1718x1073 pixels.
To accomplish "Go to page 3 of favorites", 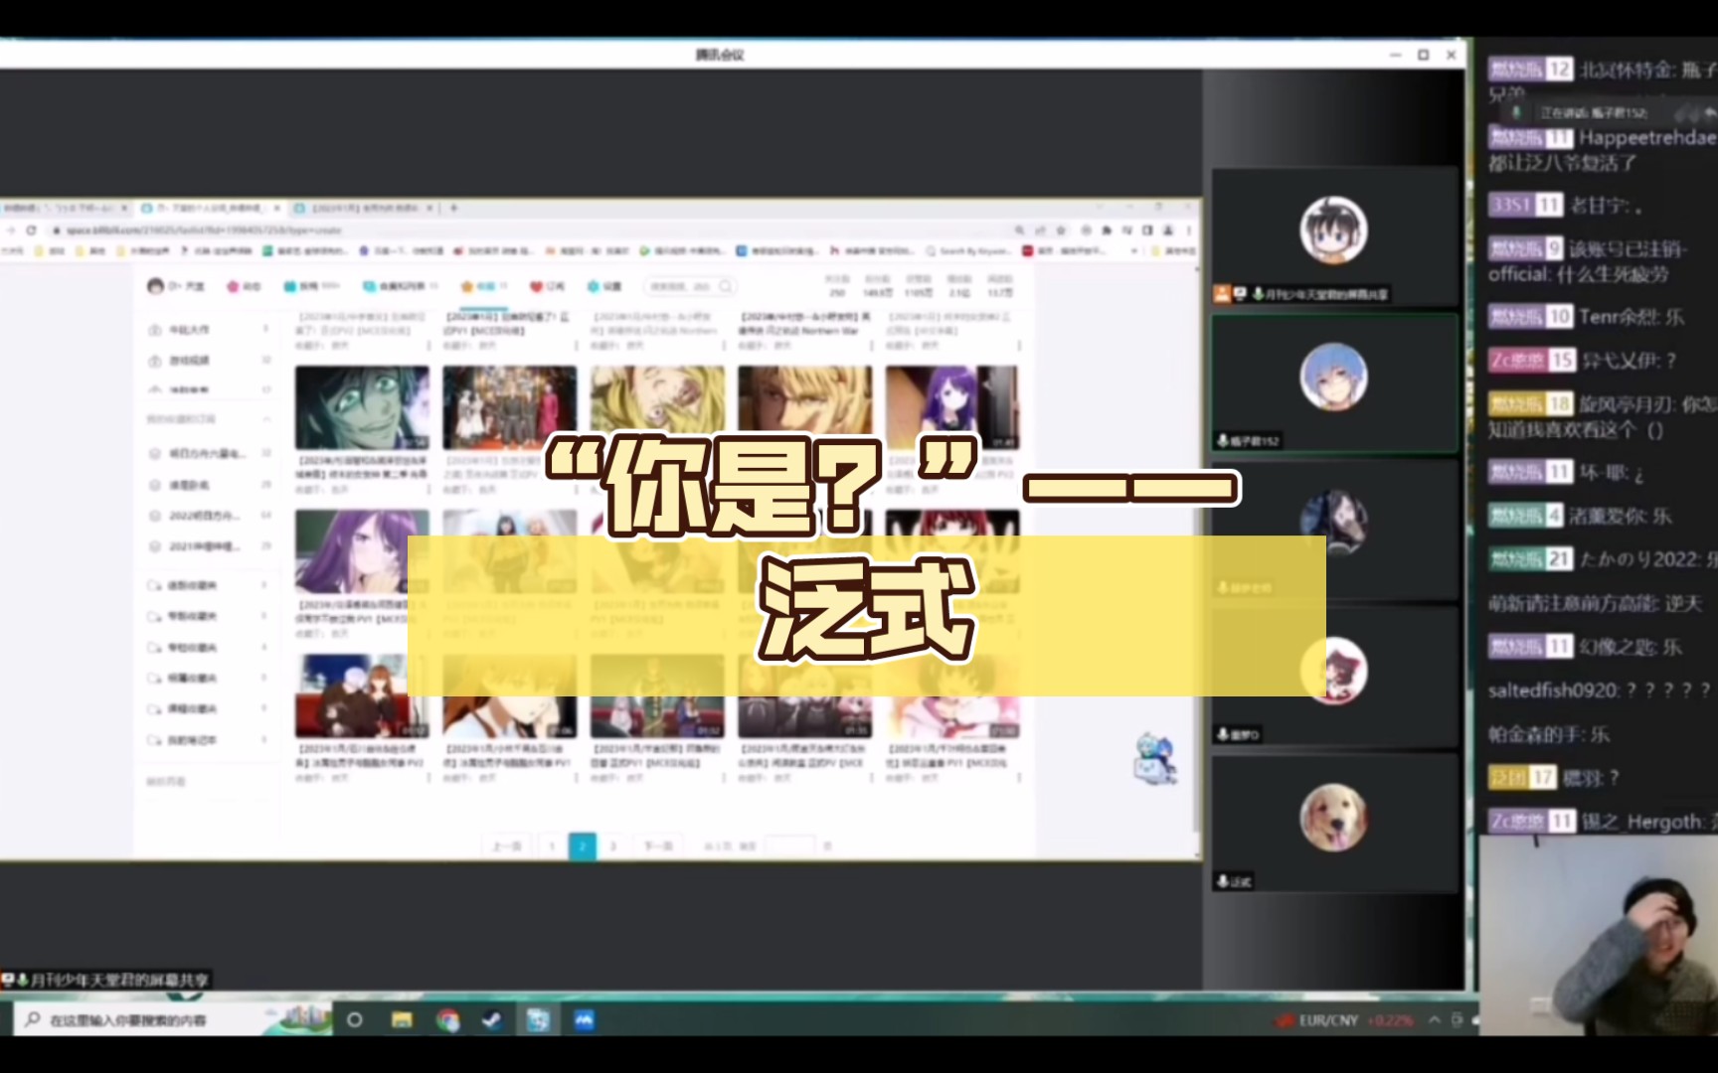I will point(613,846).
